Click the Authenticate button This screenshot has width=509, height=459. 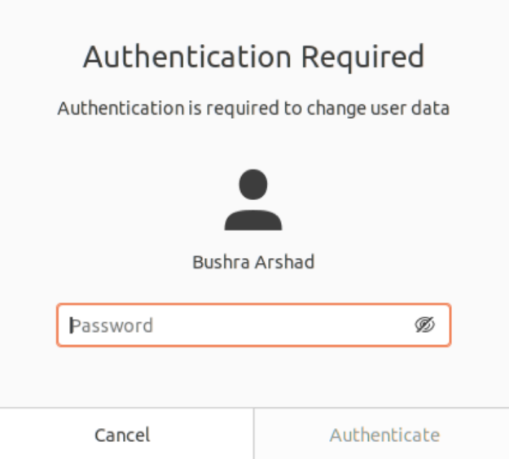(x=384, y=435)
